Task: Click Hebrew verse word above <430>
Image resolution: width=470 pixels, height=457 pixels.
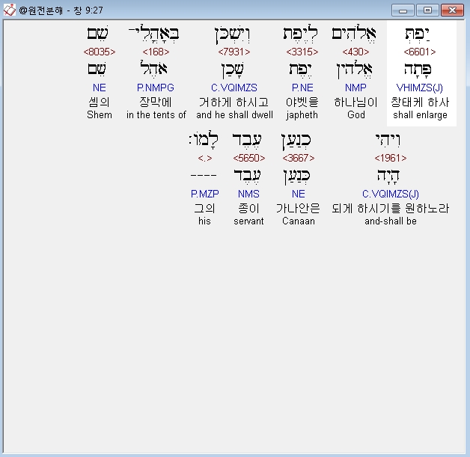Action: 354,34
